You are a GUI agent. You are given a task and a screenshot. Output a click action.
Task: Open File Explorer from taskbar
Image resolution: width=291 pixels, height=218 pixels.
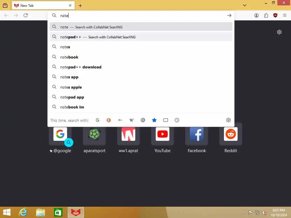point(40,212)
